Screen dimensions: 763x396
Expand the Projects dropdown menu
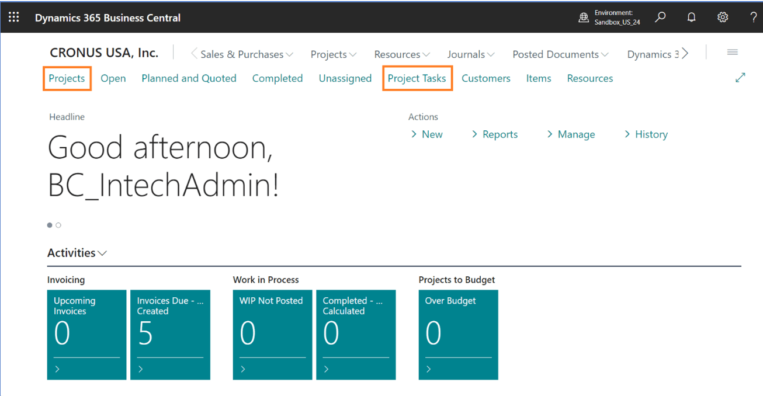[x=334, y=54]
